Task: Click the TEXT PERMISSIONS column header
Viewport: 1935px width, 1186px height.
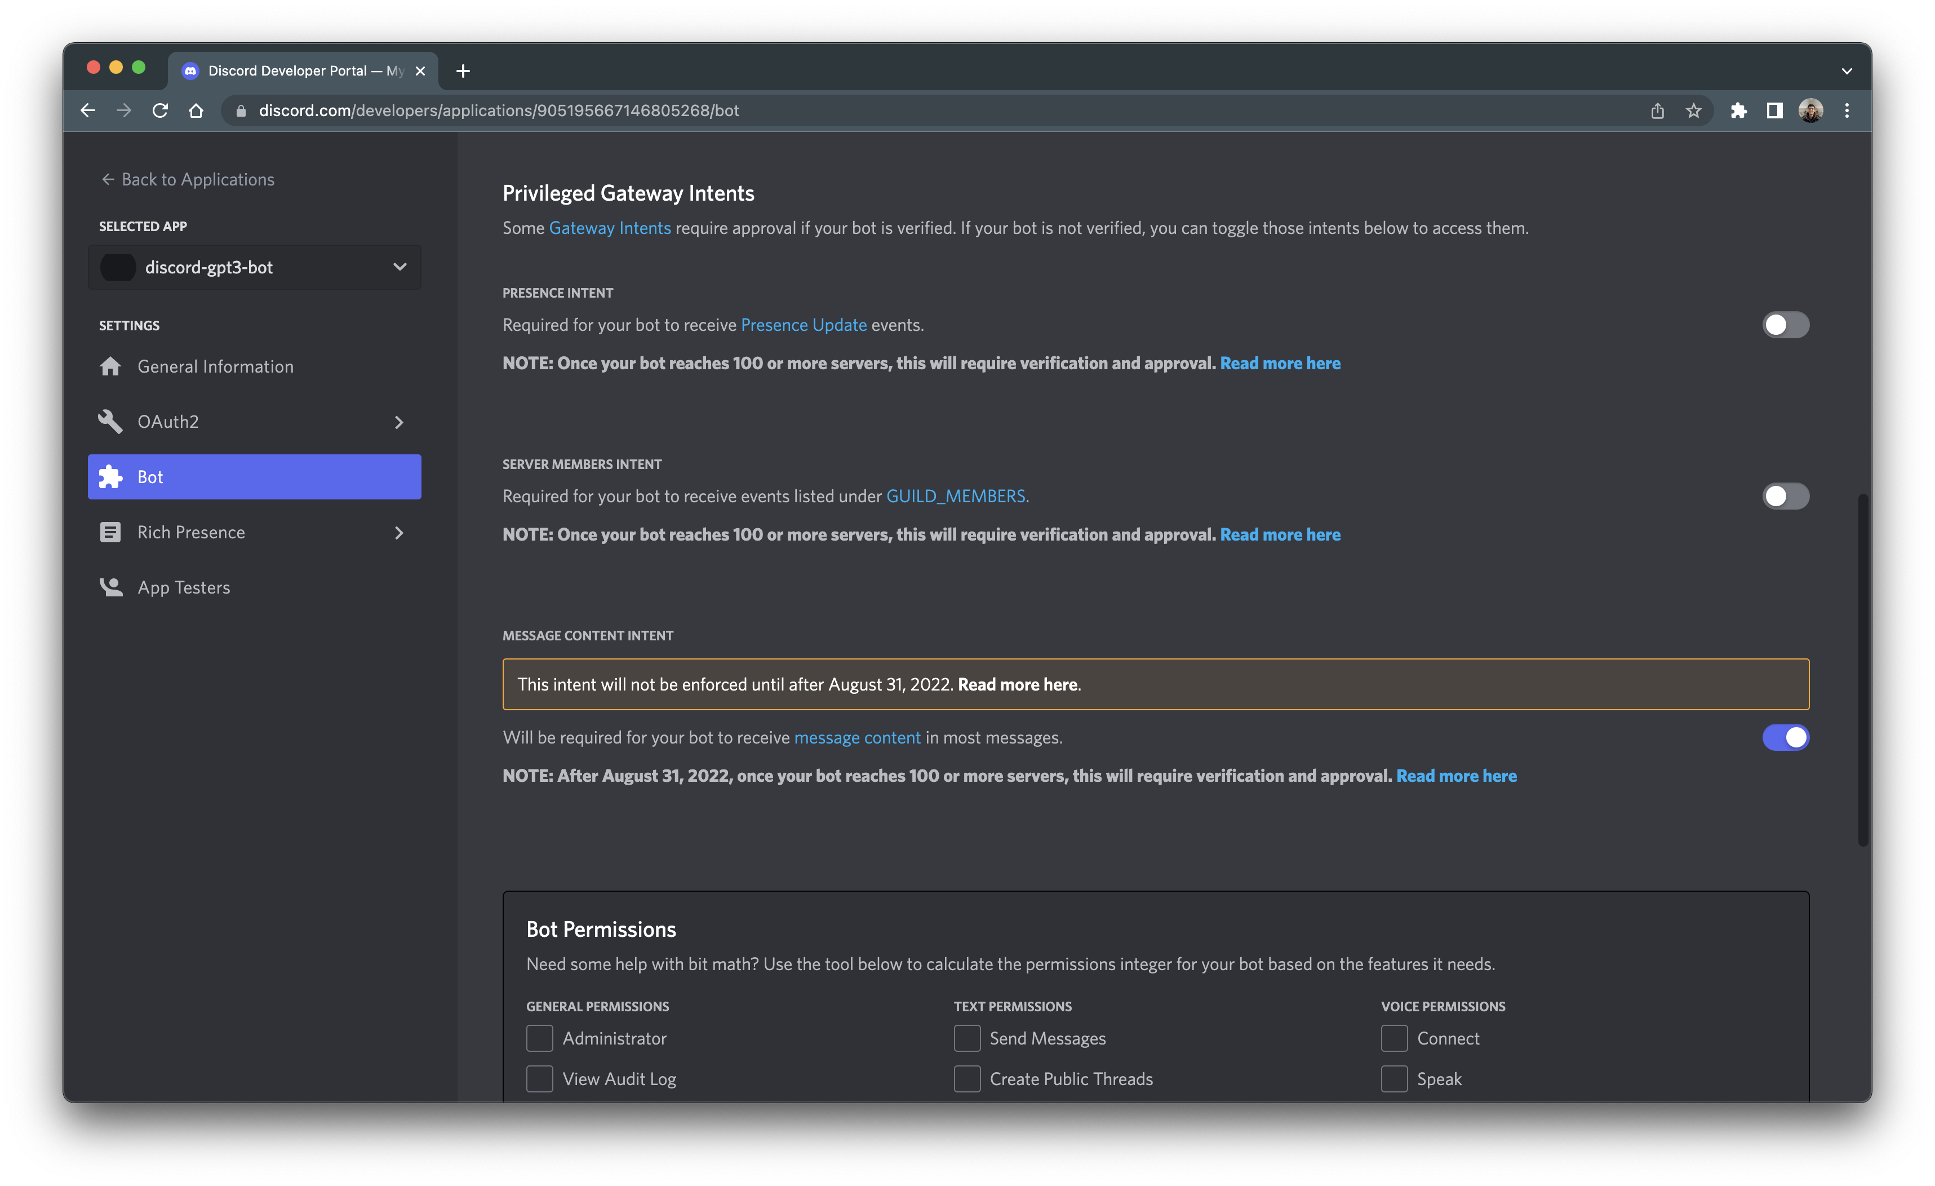Action: [1012, 1006]
